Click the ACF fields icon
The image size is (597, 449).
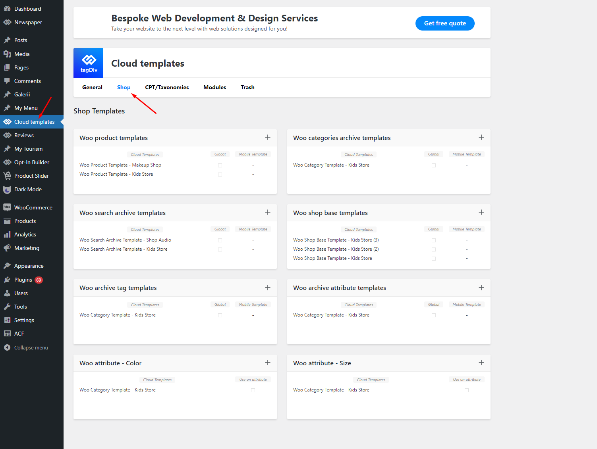[7, 334]
